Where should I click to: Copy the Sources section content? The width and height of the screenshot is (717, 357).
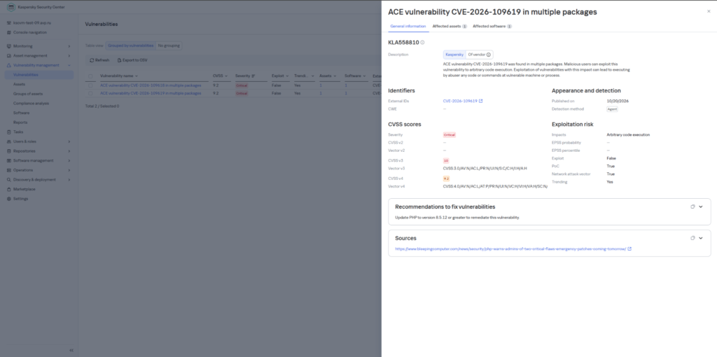pos(692,238)
